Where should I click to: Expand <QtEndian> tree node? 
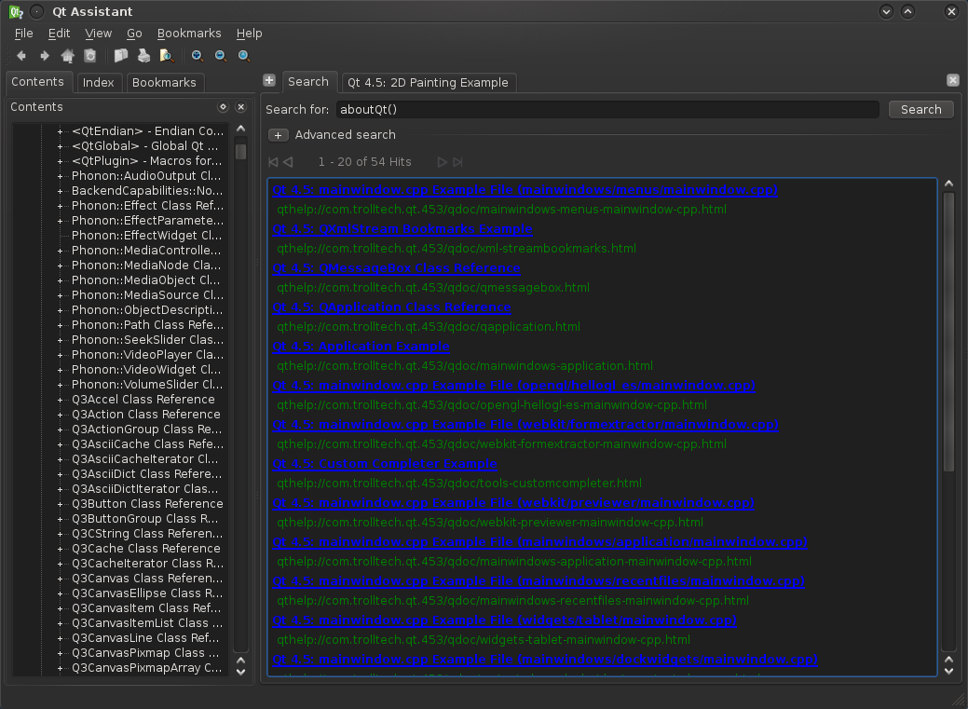60,131
